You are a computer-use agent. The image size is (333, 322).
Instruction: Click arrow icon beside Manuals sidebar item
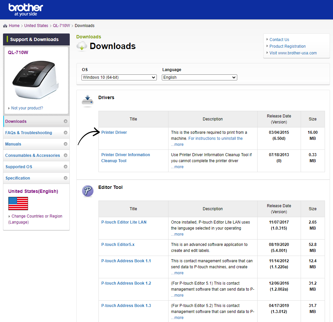coord(65,144)
